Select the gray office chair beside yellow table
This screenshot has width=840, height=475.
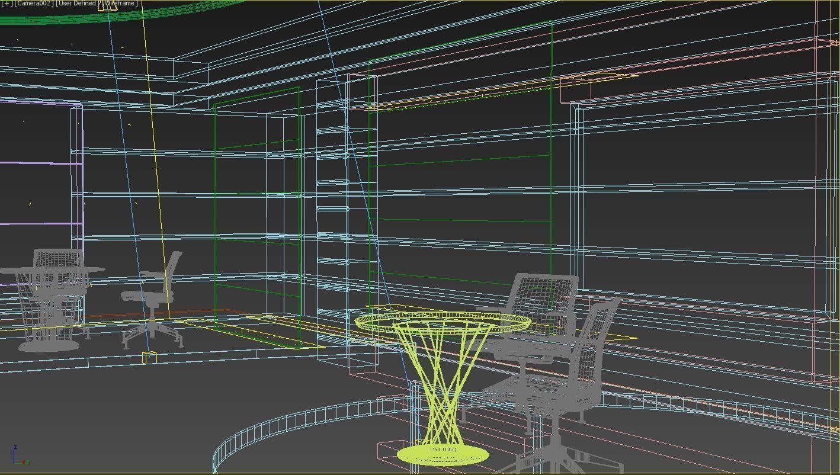point(542,373)
